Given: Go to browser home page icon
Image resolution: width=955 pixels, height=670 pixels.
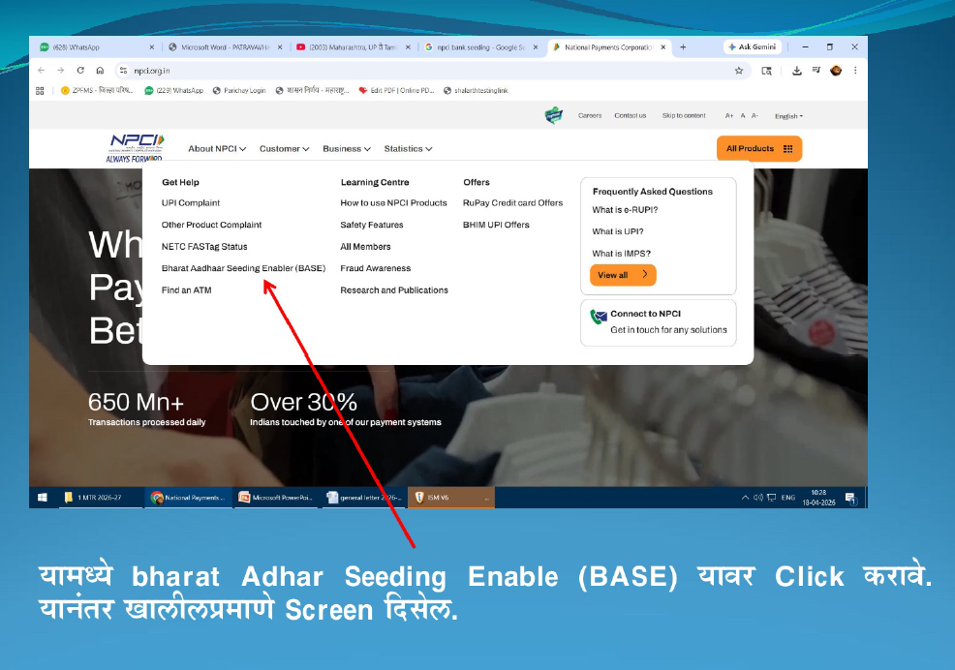Looking at the screenshot, I should click(x=98, y=71).
